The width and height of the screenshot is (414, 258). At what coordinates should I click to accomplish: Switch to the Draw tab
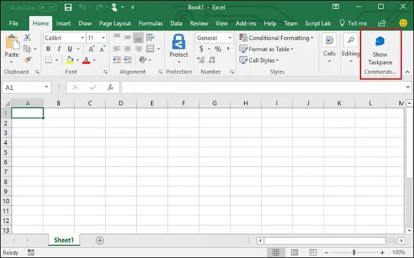point(85,23)
